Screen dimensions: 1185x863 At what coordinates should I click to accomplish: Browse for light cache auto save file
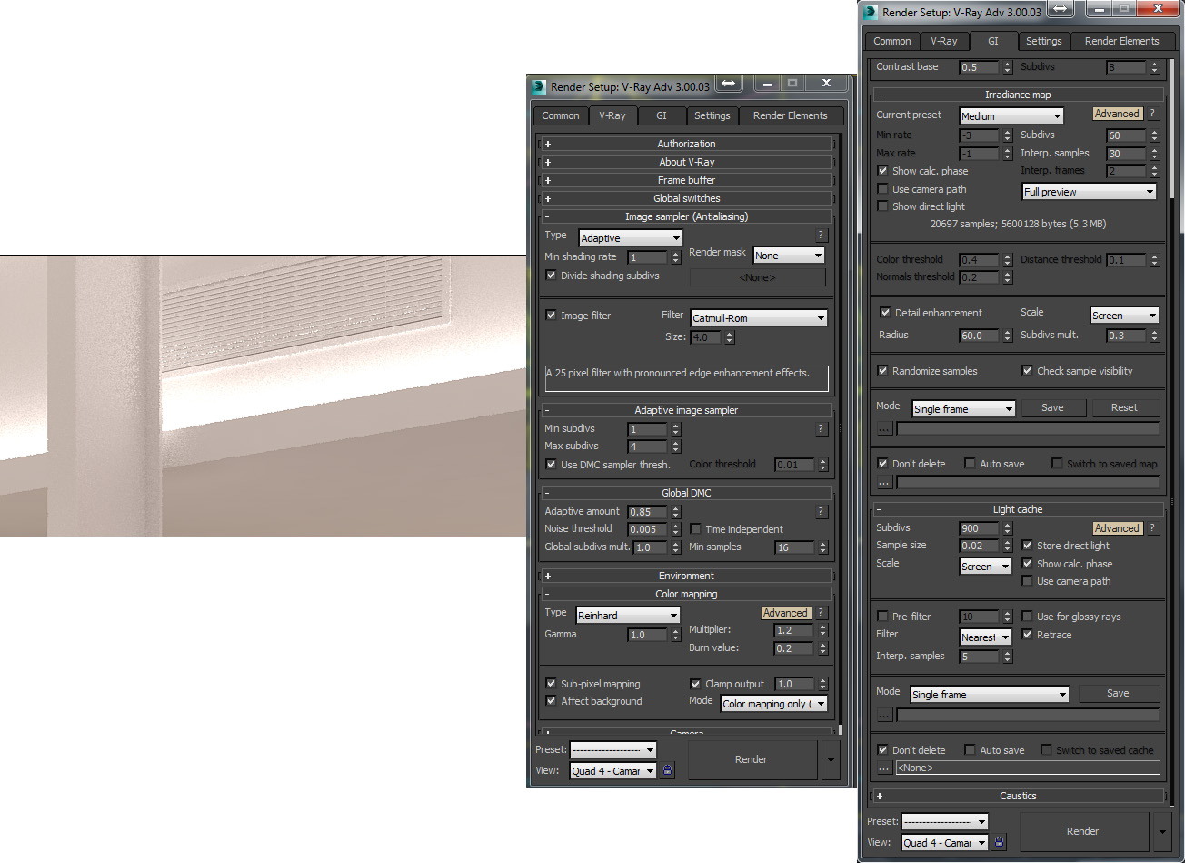pos(884,768)
